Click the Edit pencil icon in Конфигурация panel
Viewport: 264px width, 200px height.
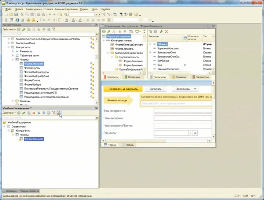point(24,29)
